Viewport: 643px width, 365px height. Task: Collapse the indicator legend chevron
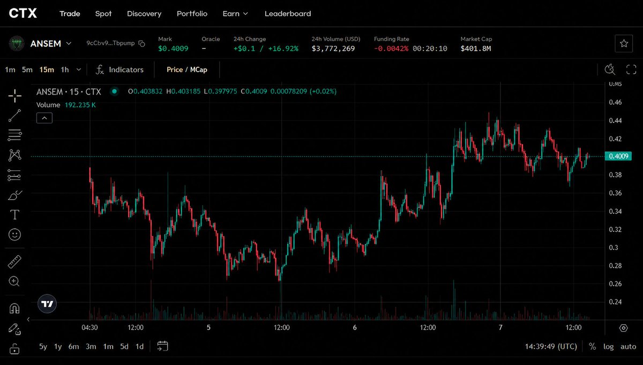44,118
